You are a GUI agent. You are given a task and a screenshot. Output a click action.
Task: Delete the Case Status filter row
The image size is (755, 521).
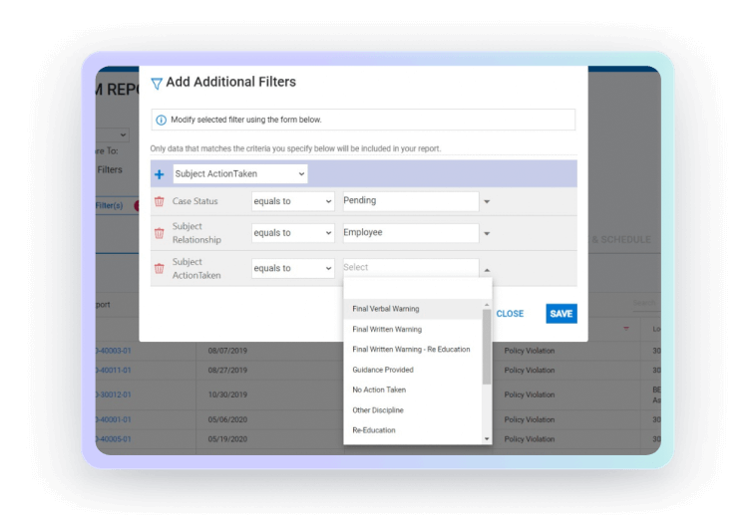click(160, 202)
